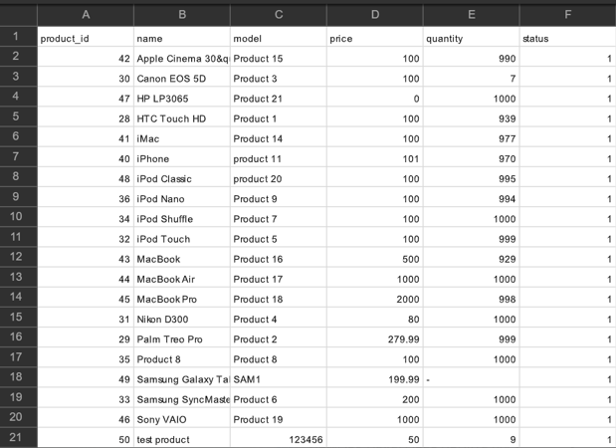Select column E header
The width and height of the screenshot is (616, 448).
472,15
